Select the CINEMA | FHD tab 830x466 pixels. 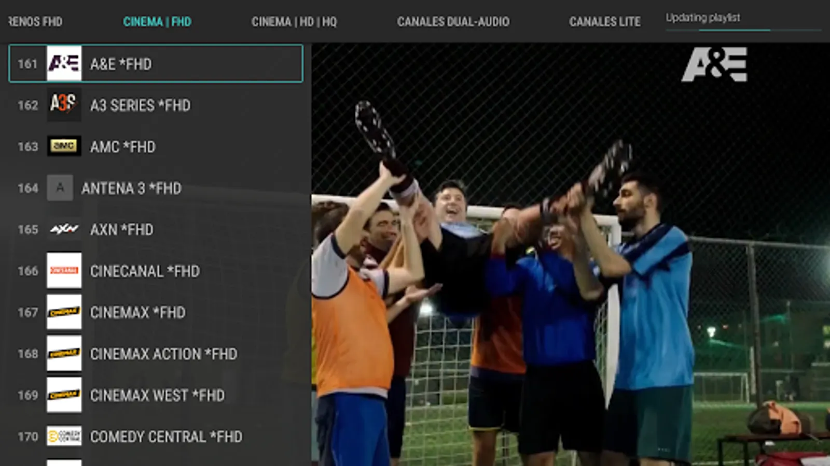pyautogui.click(x=157, y=22)
